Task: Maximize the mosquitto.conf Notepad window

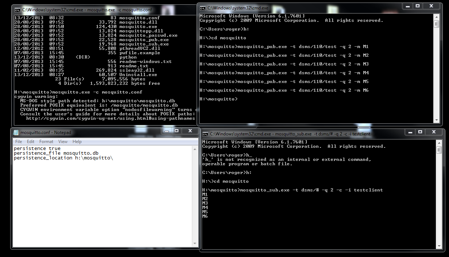Action: [176, 131]
